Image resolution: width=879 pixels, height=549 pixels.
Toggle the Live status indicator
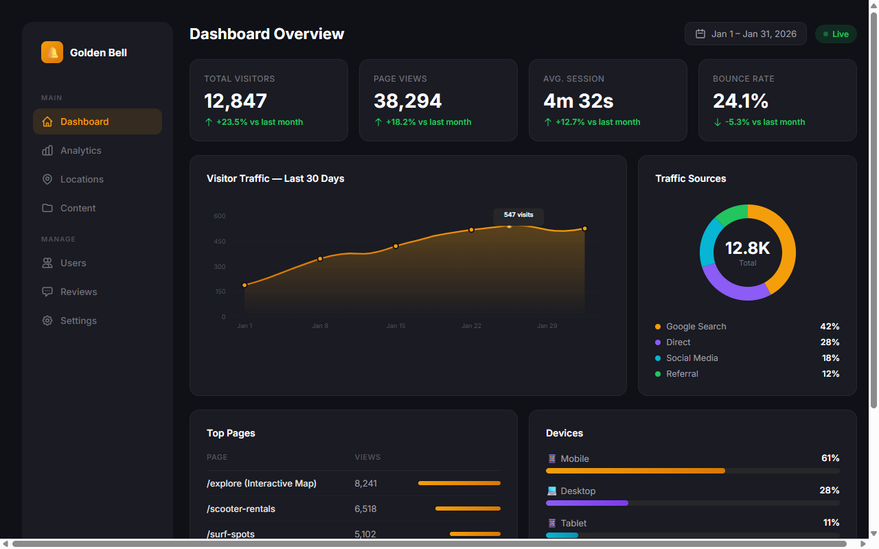tap(836, 34)
